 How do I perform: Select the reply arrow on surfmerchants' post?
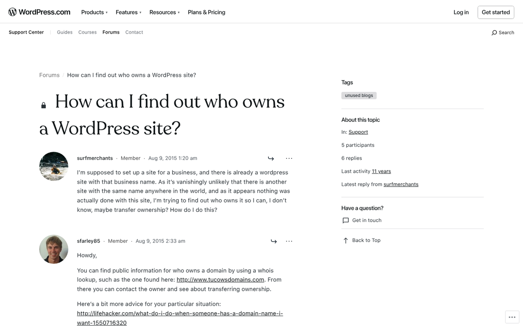coord(271,158)
